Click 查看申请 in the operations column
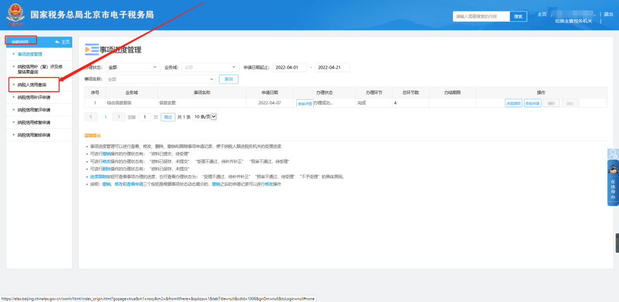The height and width of the screenshot is (302, 619). 532,103
